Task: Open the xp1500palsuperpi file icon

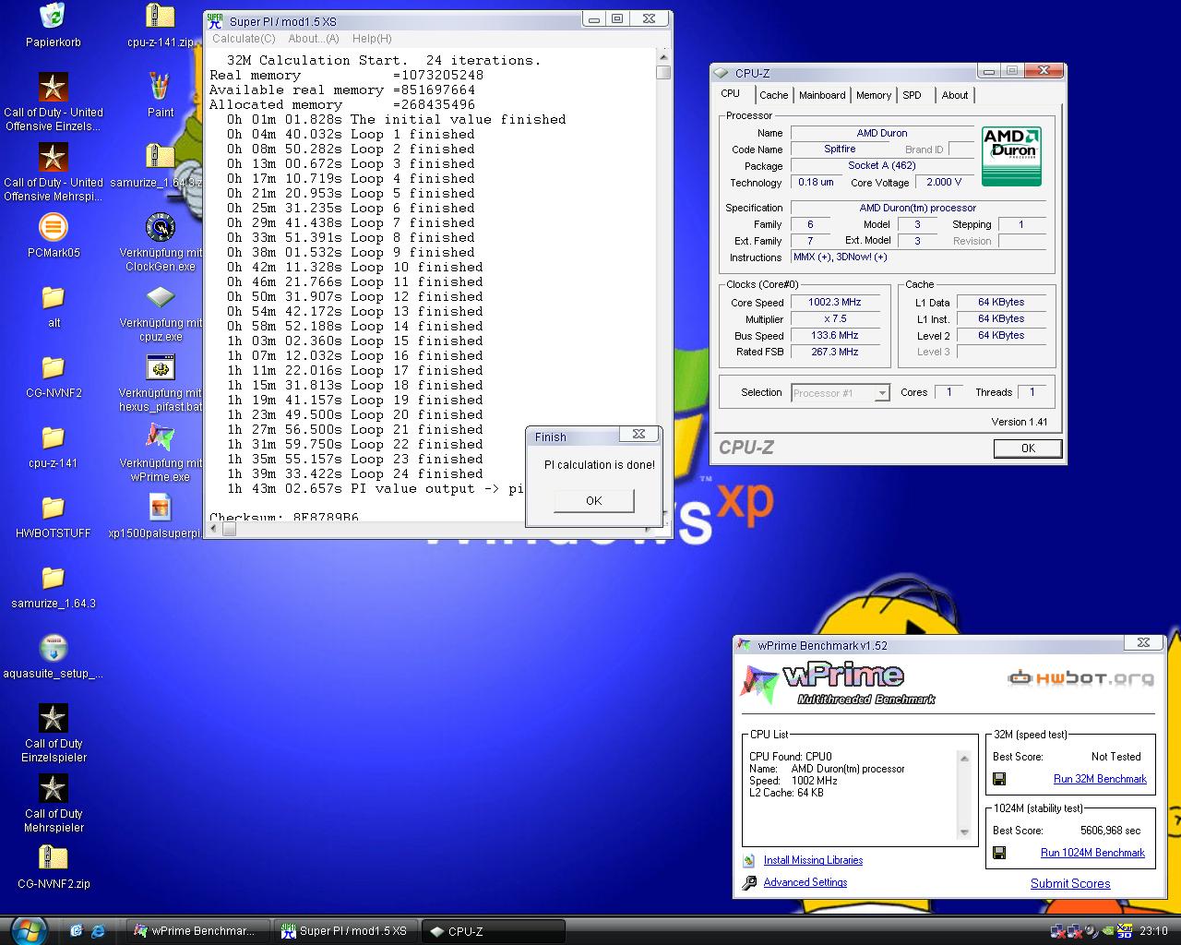Action: (161, 508)
